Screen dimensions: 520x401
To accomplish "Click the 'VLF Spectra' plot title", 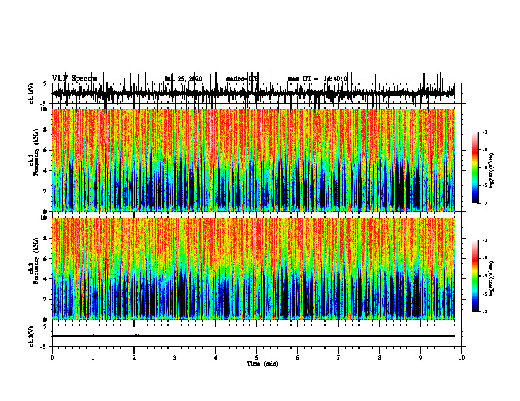I will pos(74,79).
